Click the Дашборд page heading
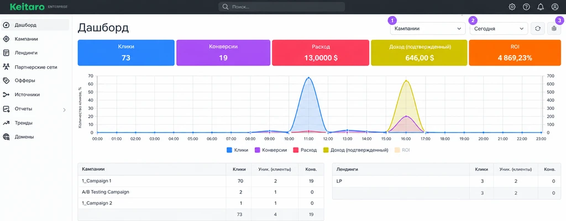The width and height of the screenshot is (566, 221). pyautogui.click(x=103, y=28)
